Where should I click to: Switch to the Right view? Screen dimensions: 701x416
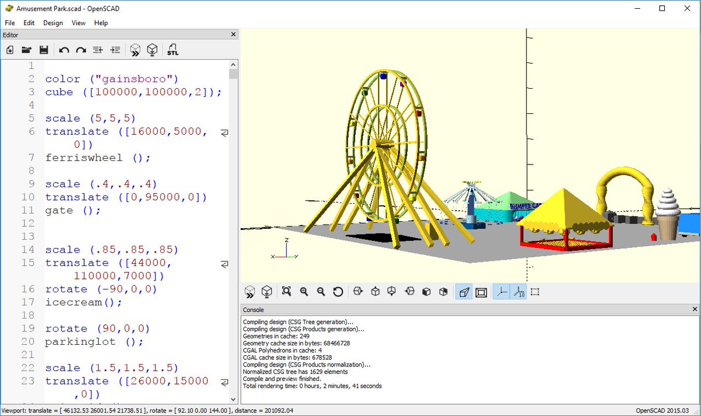(x=358, y=291)
